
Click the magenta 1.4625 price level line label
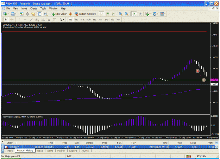[214, 80]
